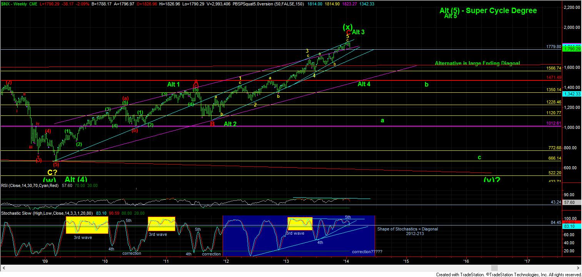Select the yellow 3rd wave box inside blue region
Viewport: 582px width, 277px height.
(300, 224)
